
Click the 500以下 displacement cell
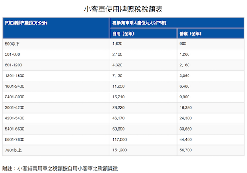[12, 44]
